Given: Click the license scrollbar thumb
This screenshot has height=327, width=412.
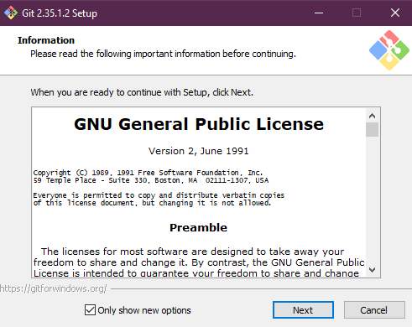Looking at the screenshot, I should coord(372,129).
